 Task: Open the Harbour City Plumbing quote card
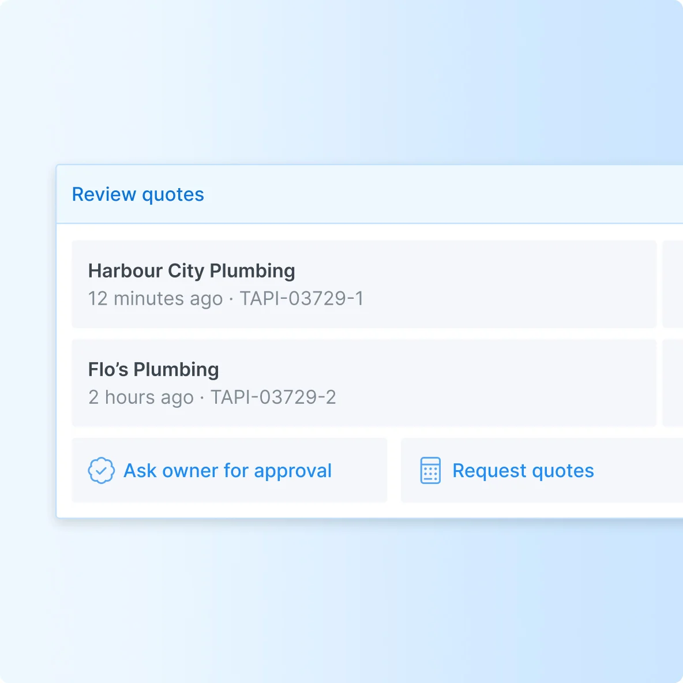pyautogui.click(x=364, y=284)
